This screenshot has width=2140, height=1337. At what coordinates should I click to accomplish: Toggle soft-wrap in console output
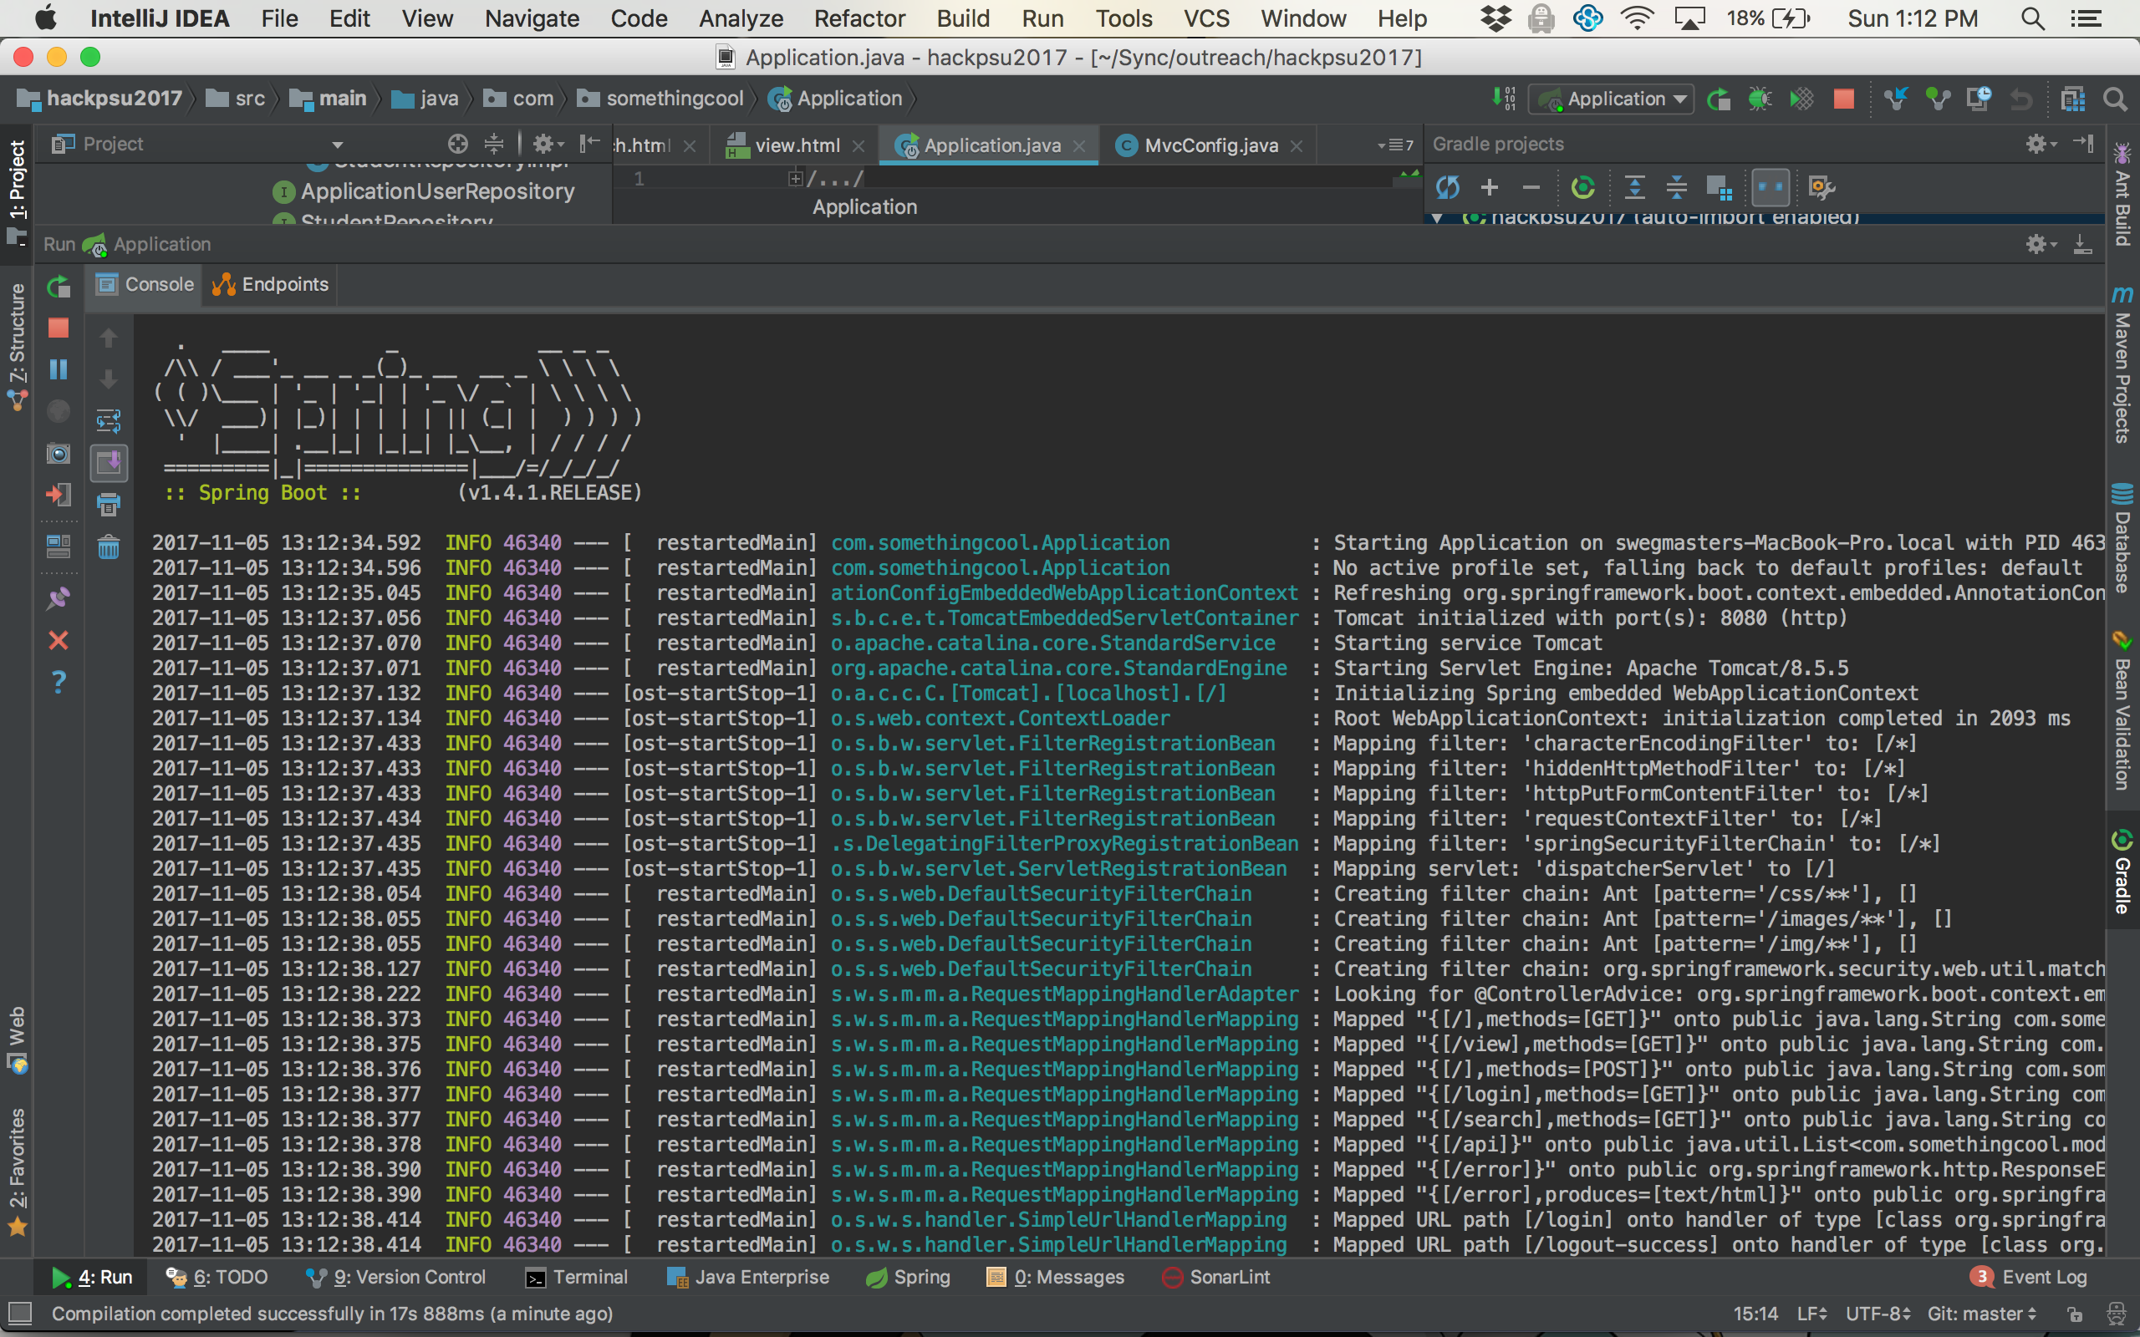click(x=109, y=421)
